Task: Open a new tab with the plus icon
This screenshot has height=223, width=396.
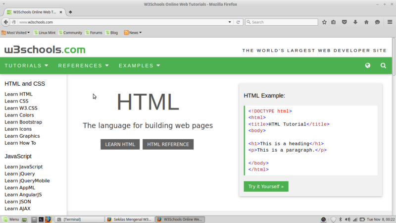Action: tap(70, 12)
